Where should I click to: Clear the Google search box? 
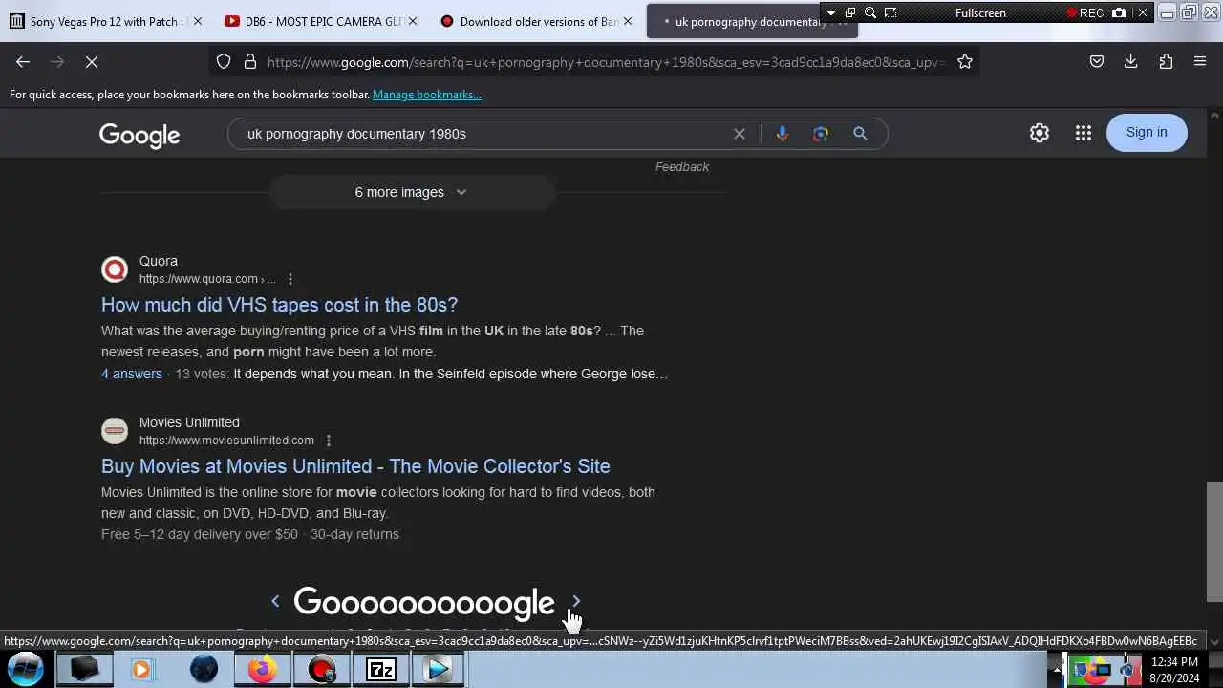(739, 134)
